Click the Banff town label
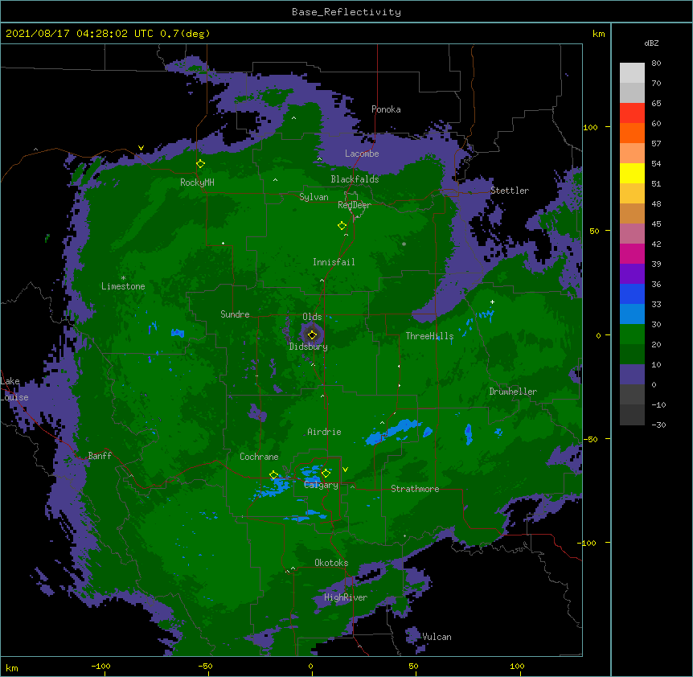Image resolution: width=693 pixels, height=677 pixels. [x=100, y=456]
